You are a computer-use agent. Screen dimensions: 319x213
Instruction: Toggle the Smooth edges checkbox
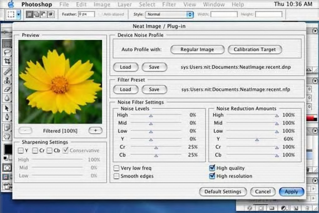116,176
